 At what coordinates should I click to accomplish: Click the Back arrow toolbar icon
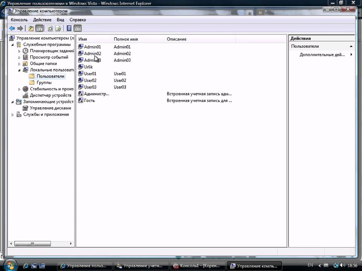click(12, 28)
